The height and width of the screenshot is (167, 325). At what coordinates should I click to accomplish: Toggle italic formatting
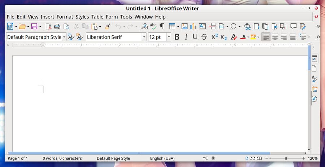click(x=186, y=37)
